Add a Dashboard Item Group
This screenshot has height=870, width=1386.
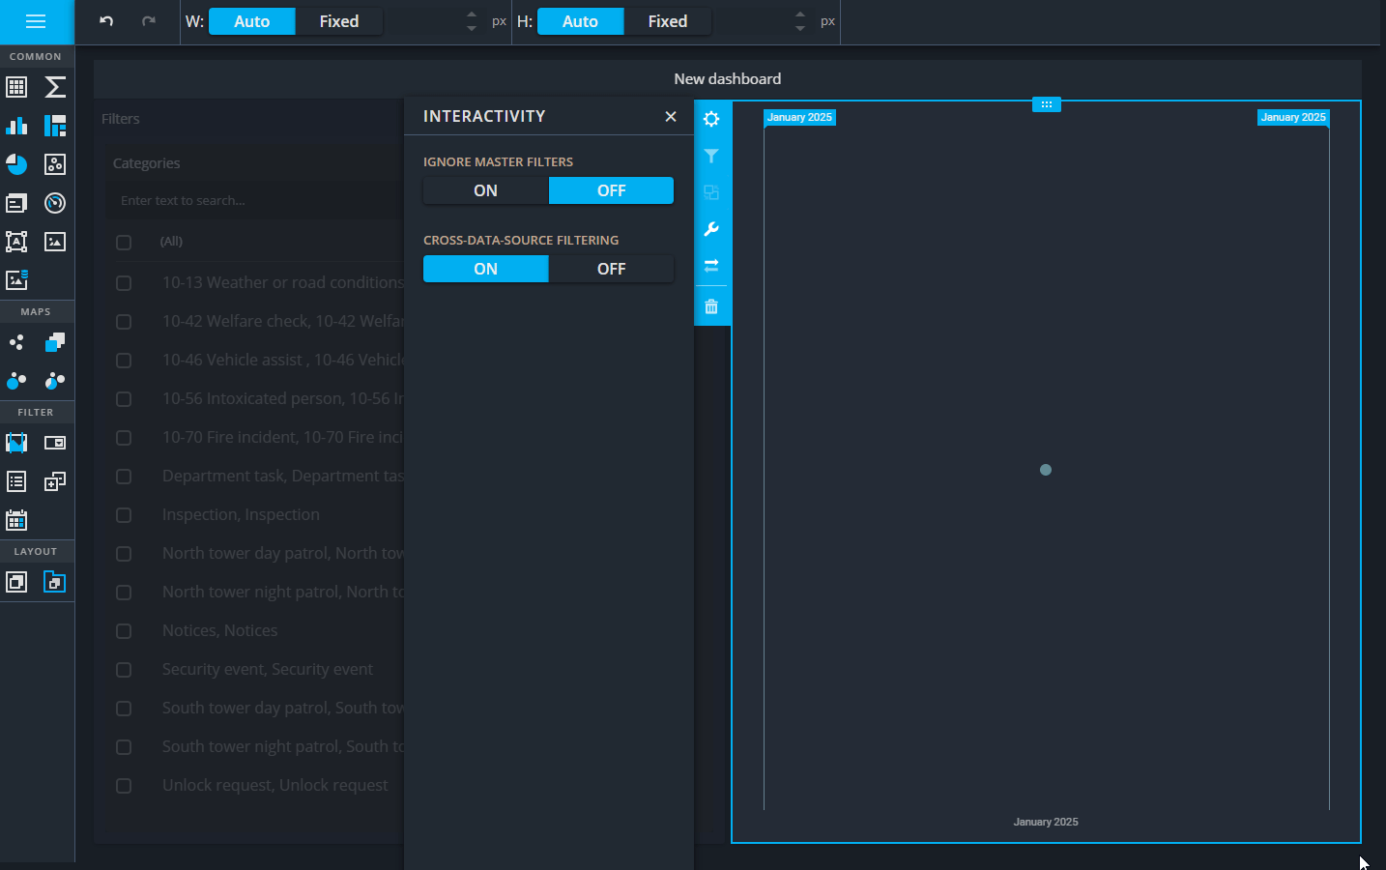(x=16, y=582)
